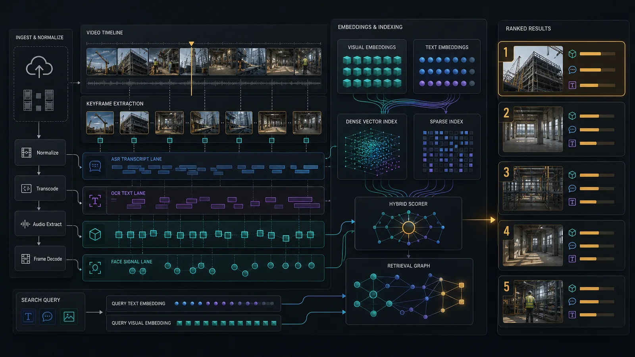
Task: Open the Visual Embeddings panel
Action: tap(372, 66)
